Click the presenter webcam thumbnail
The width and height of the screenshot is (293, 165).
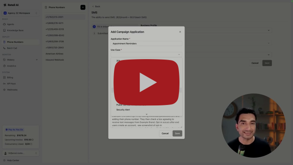254,126
